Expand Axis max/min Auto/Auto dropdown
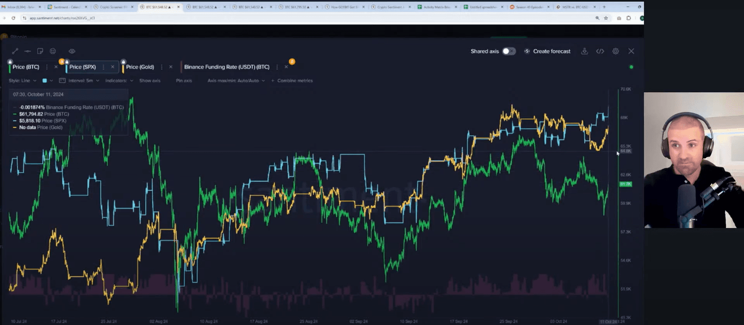744x325 pixels. (x=236, y=80)
